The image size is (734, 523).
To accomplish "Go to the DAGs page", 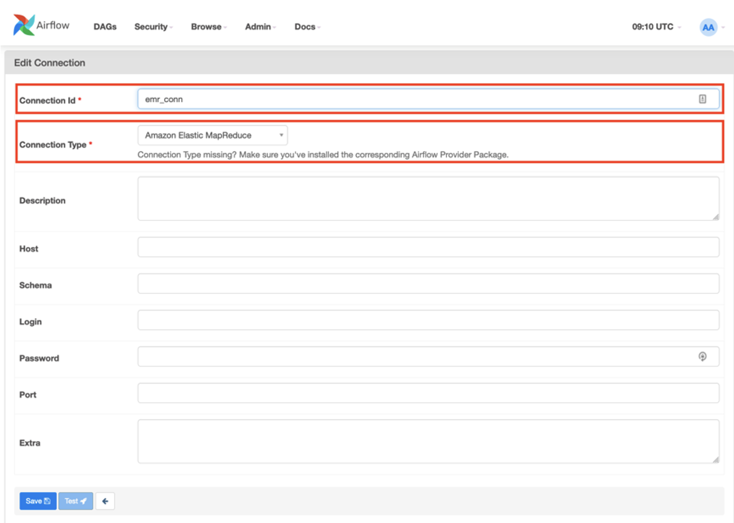I will (x=105, y=27).
